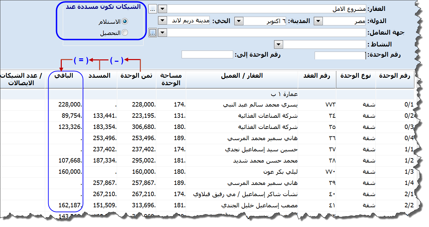Click the العقار / العميل column header
Screen dimensions: 429x227
pyautogui.click(x=242, y=76)
